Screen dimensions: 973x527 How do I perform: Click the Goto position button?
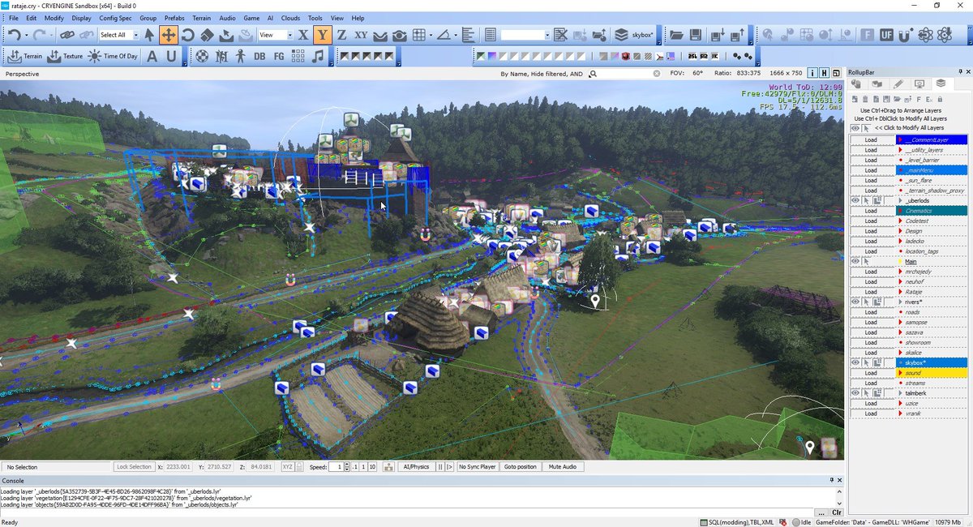tap(521, 467)
